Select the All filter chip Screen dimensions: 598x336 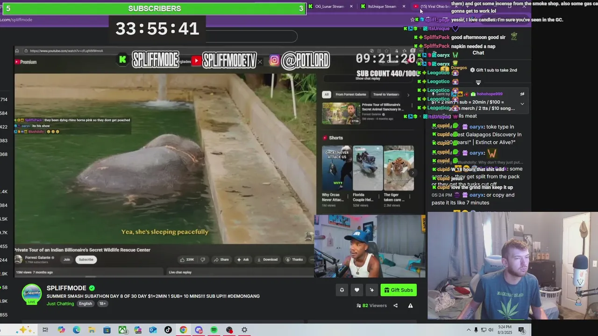[327, 94]
